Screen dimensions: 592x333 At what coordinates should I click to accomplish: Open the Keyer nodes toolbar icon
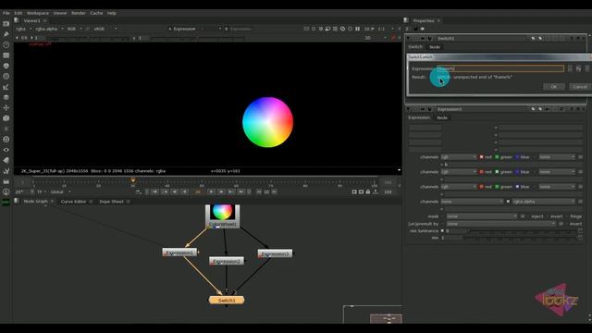[6, 87]
